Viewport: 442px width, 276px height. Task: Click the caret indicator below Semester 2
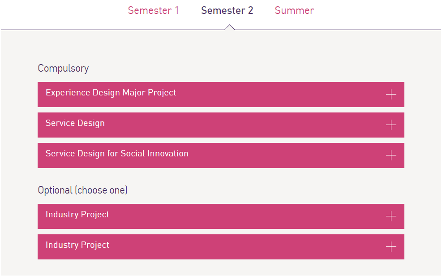(x=230, y=27)
